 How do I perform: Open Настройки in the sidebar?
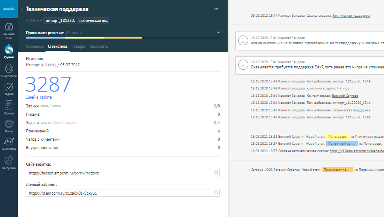(9, 162)
